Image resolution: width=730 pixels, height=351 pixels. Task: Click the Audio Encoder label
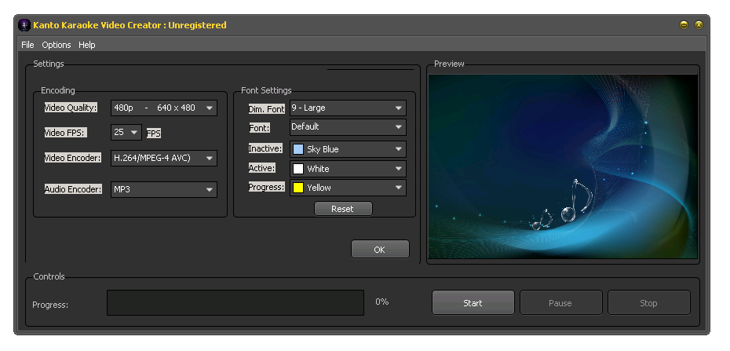[x=73, y=189]
